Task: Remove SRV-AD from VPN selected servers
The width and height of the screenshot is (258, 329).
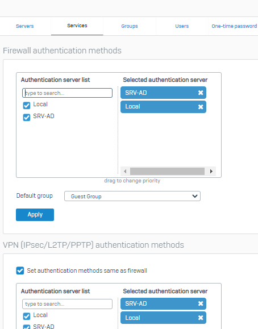Action: coord(201,303)
